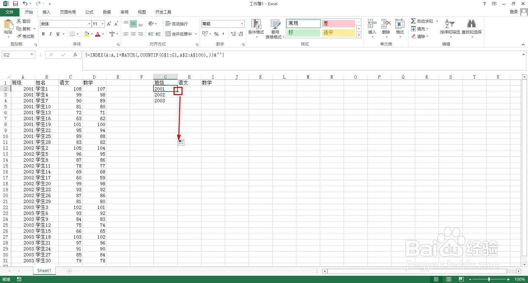Click the comma style icon
The width and height of the screenshot is (528, 283).
click(x=223, y=34)
